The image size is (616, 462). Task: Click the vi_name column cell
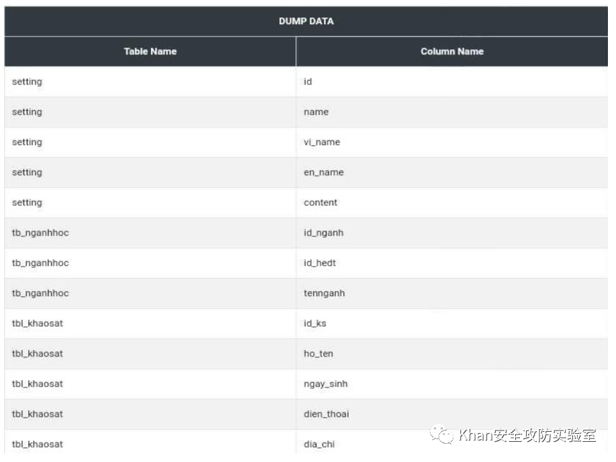point(322,142)
